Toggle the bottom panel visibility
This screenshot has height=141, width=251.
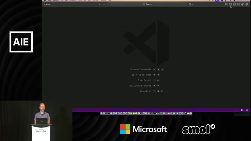(235, 4)
